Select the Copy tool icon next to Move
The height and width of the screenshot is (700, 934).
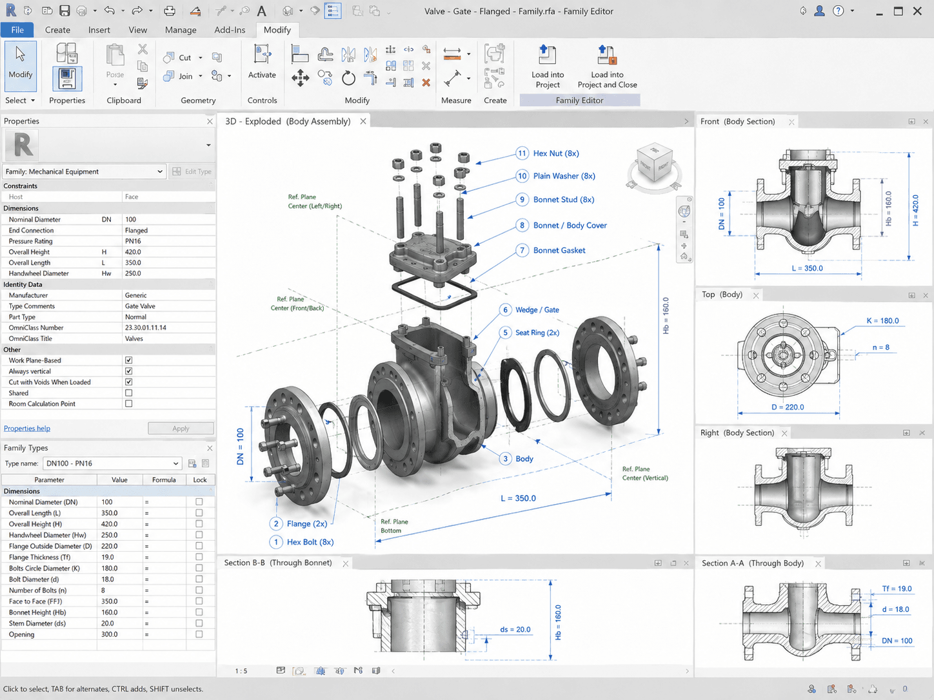[x=325, y=79]
